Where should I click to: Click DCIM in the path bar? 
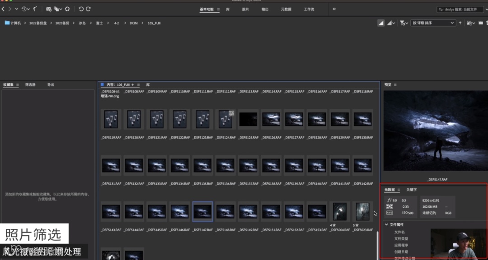pos(133,23)
